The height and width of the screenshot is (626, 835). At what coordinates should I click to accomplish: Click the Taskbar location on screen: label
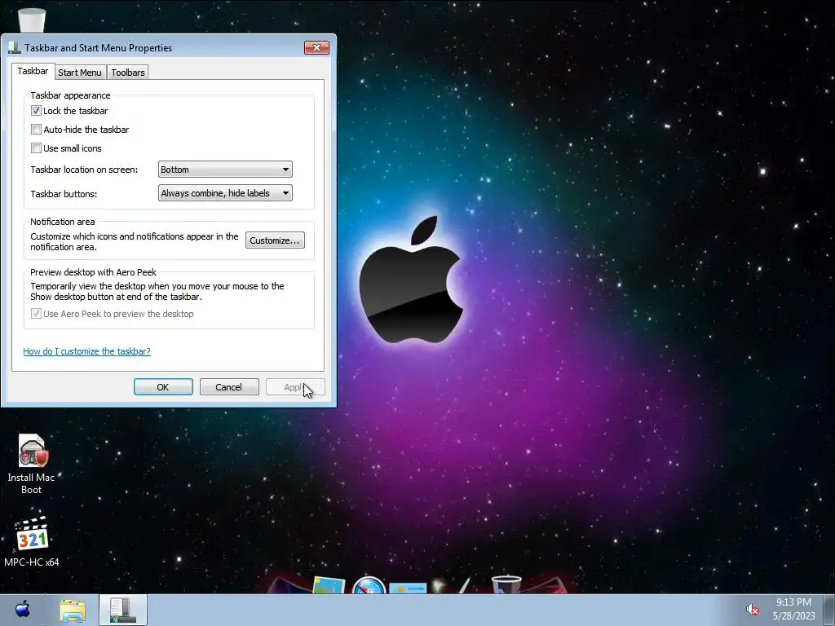coord(84,170)
